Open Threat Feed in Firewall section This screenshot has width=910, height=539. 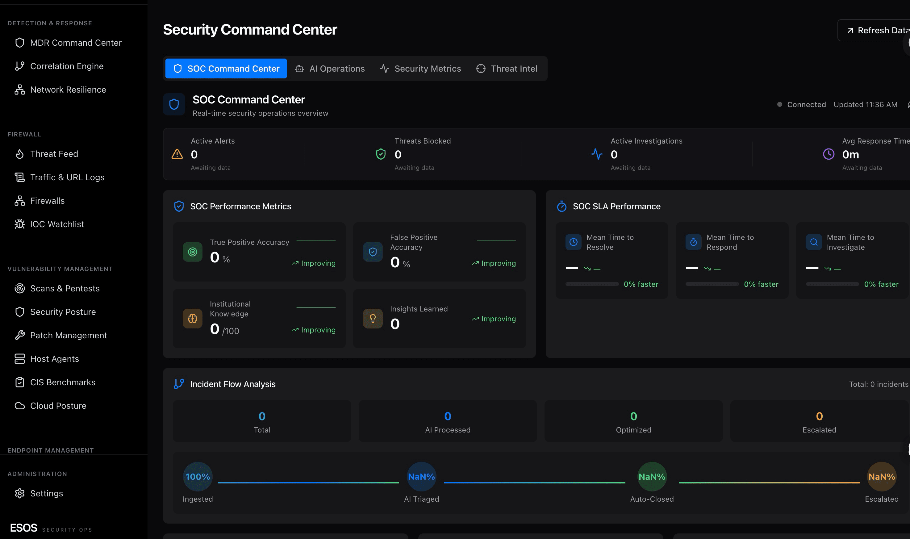click(x=74, y=154)
